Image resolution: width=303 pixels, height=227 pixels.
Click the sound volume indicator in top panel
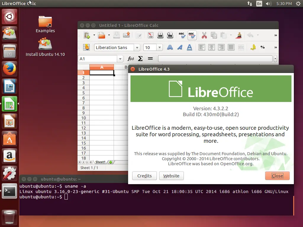pos(268,4)
